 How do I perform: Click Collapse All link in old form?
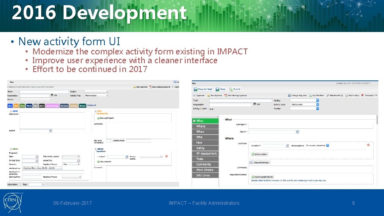click(x=91, y=105)
